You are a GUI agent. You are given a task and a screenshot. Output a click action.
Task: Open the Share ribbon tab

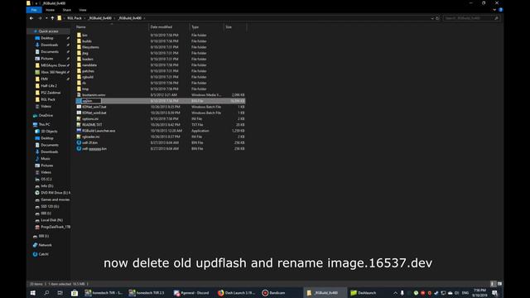click(66, 10)
